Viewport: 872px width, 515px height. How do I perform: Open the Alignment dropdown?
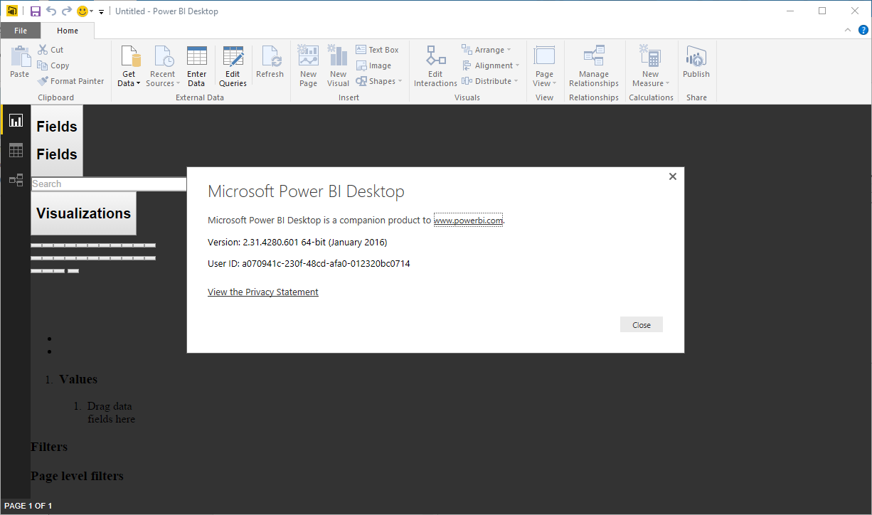point(490,65)
